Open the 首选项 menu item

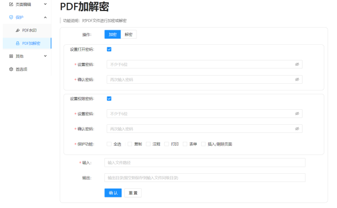pos(27,69)
